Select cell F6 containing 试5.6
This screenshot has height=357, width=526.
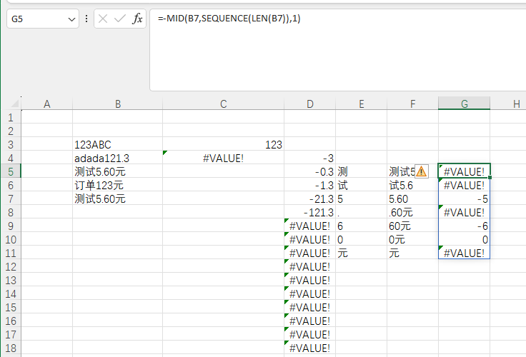[412, 186]
